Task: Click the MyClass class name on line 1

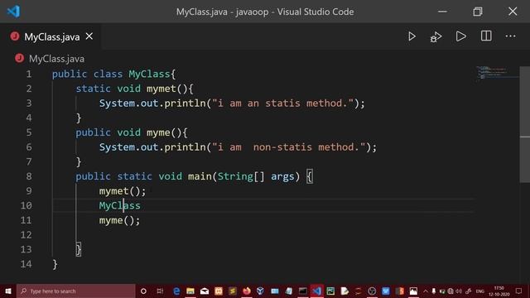Action: [x=149, y=74]
